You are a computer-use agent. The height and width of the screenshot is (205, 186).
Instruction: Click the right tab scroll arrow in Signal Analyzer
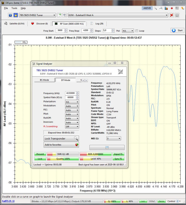pyautogui.click(x=86, y=80)
